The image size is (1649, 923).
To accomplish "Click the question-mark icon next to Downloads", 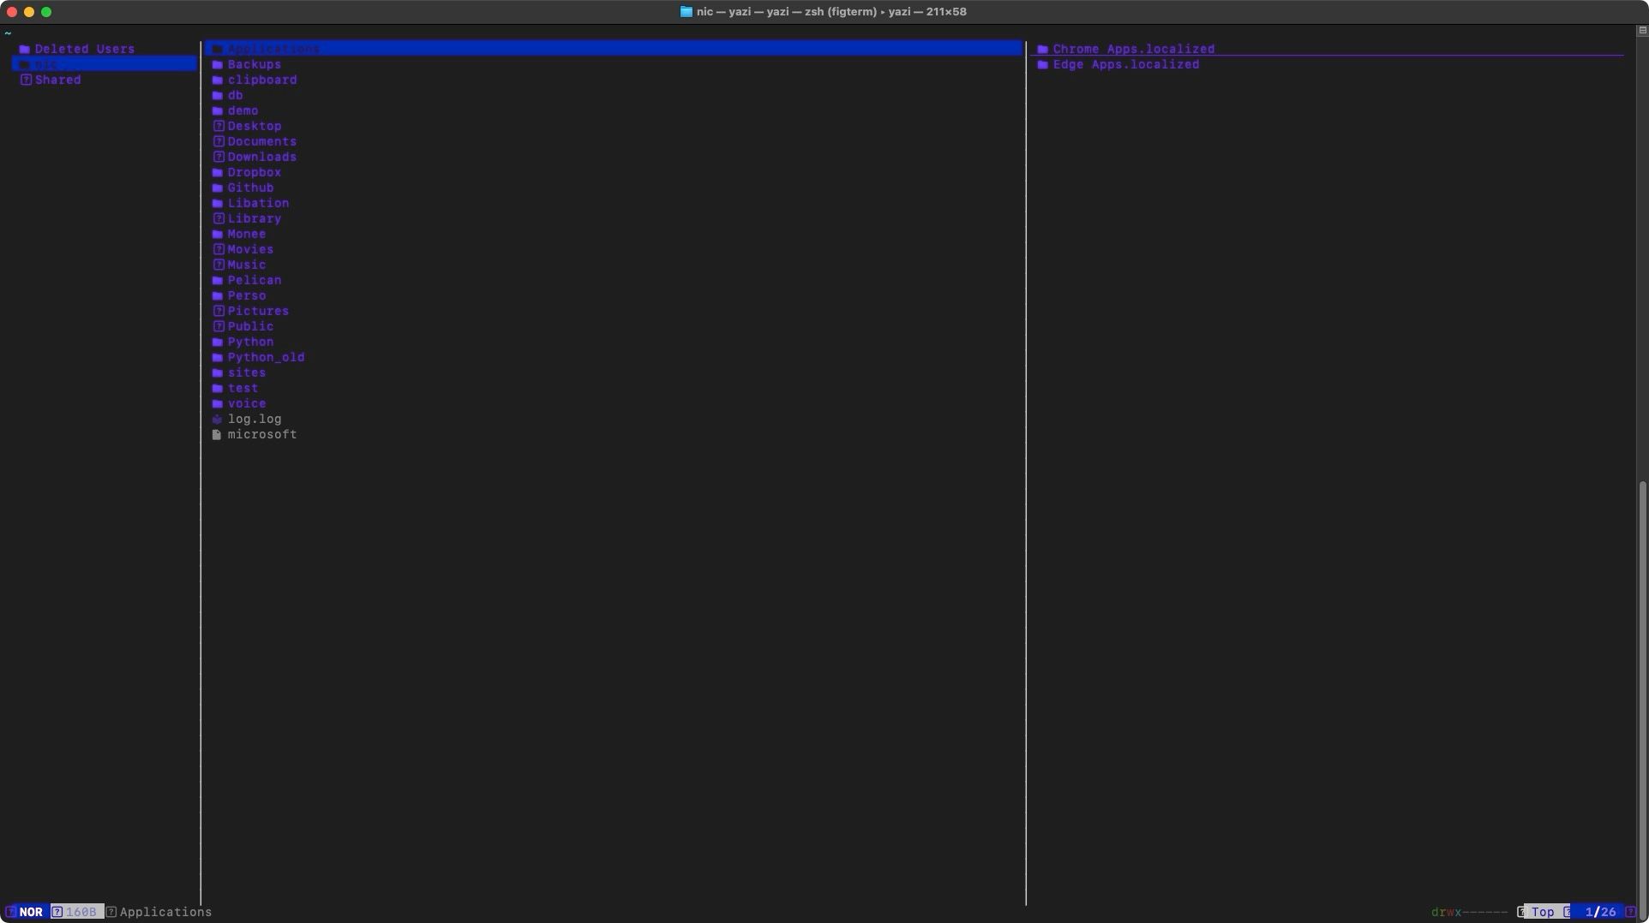I will [x=219, y=158].
